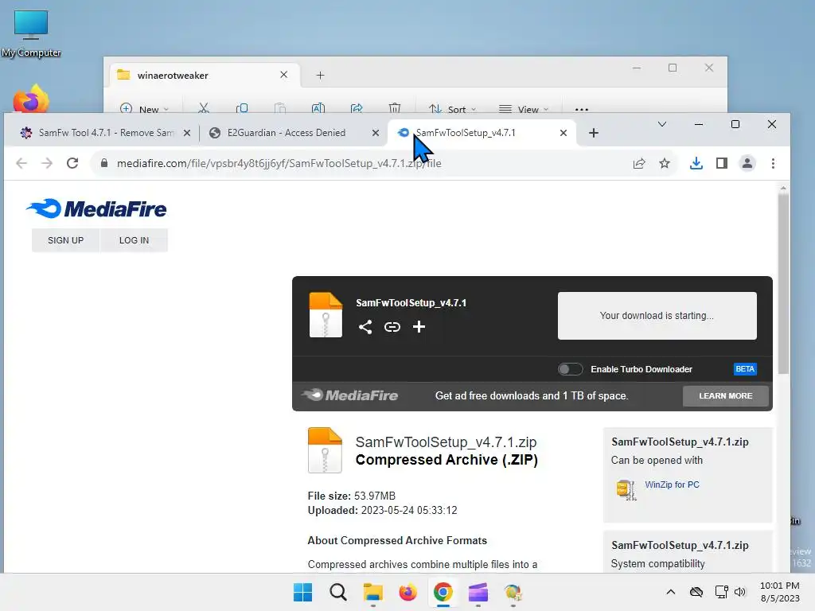Image resolution: width=815 pixels, height=611 pixels.
Task: Click the BETA badge
Action: (x=744, y=369)
